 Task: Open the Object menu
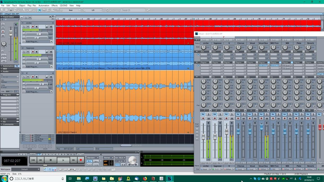coord(22,5)
